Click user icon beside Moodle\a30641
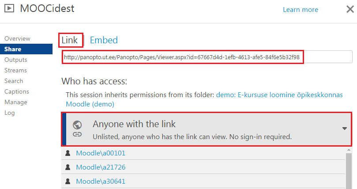 (x=68, y=181)
